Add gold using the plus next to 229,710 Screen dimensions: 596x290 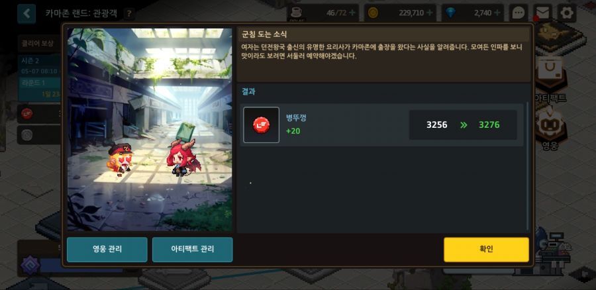[430, 13]
